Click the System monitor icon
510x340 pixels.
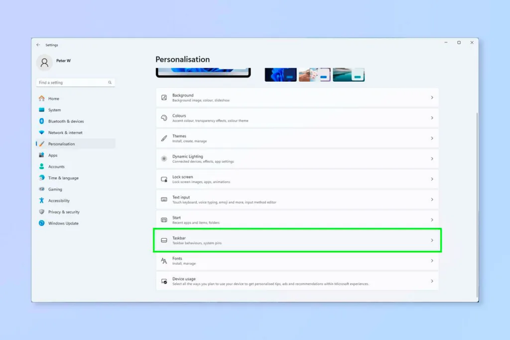coord(42,110)
